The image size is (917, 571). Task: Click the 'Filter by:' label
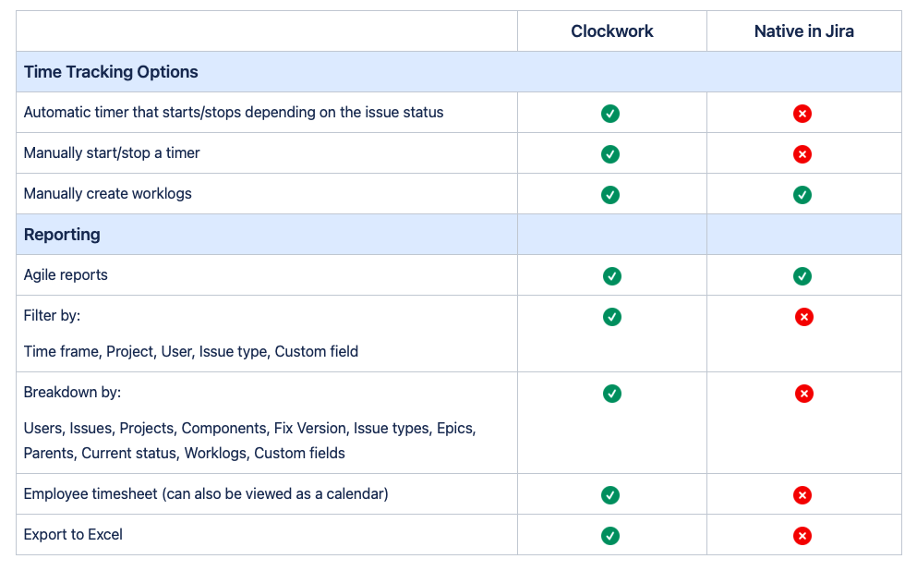(x=52, y=315)
